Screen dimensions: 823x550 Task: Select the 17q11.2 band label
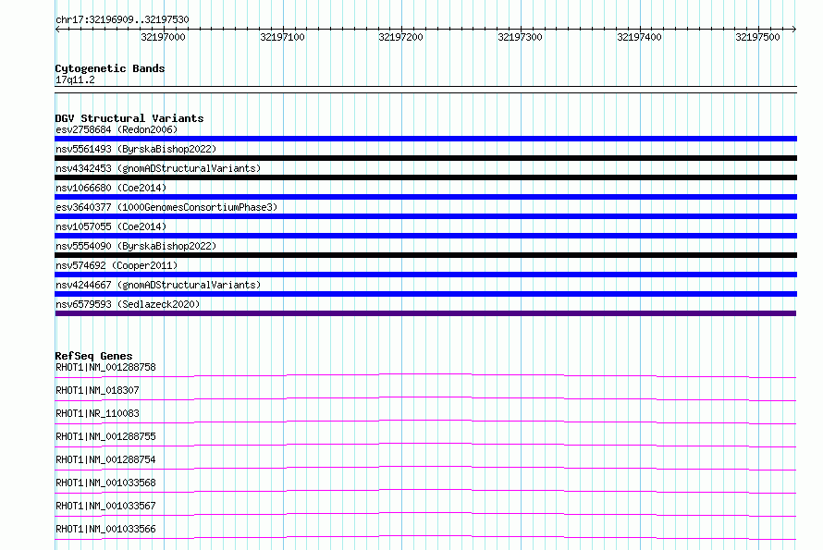tap(75, 79)
